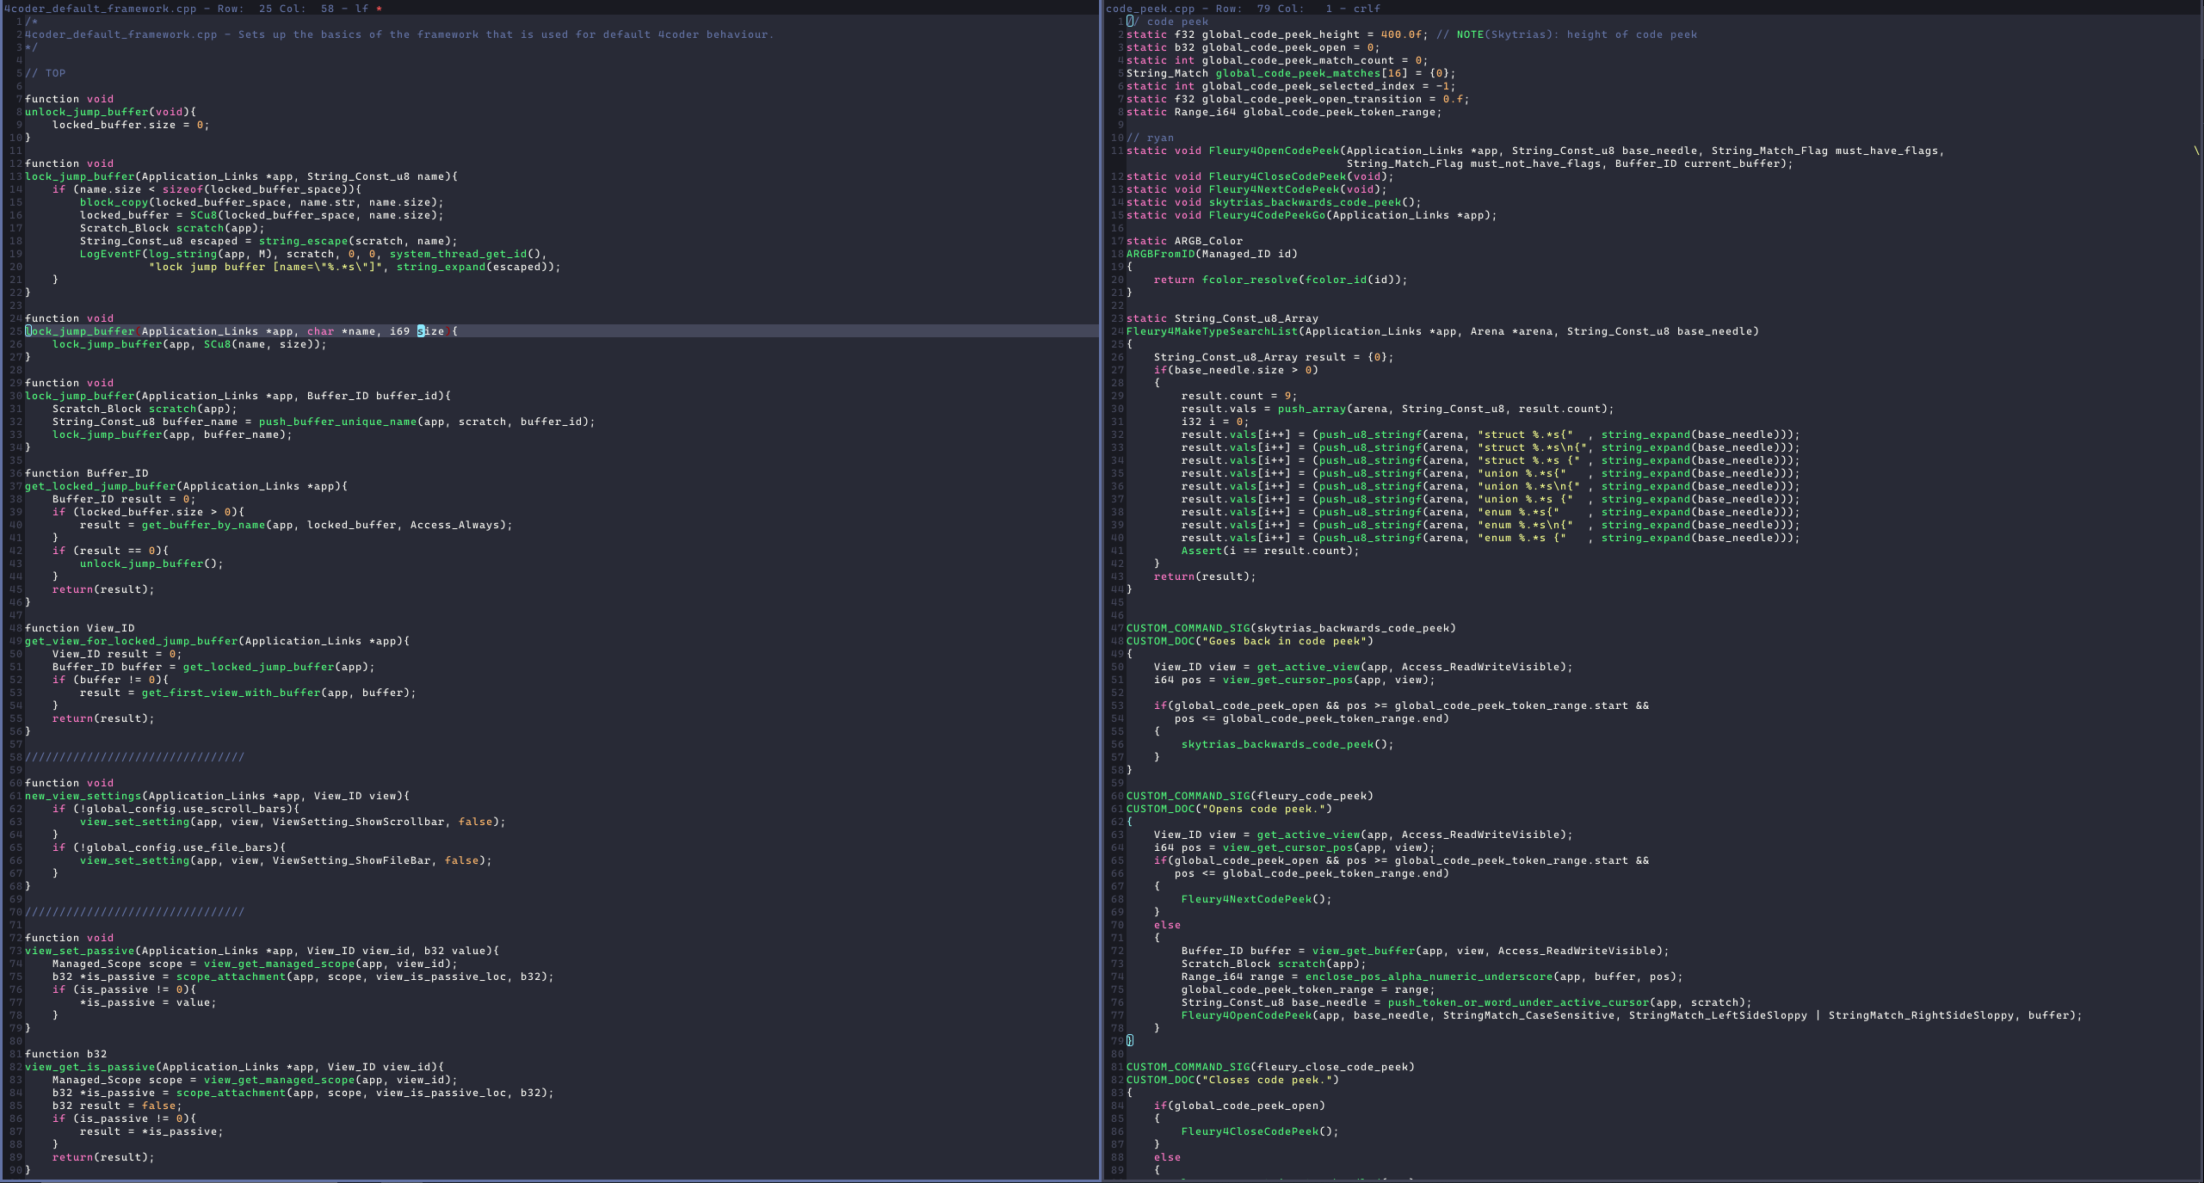Click 'SCu8(name, size)' on line 26
The height and width of the screenshot is (1183, 2204).
(262, 344)
